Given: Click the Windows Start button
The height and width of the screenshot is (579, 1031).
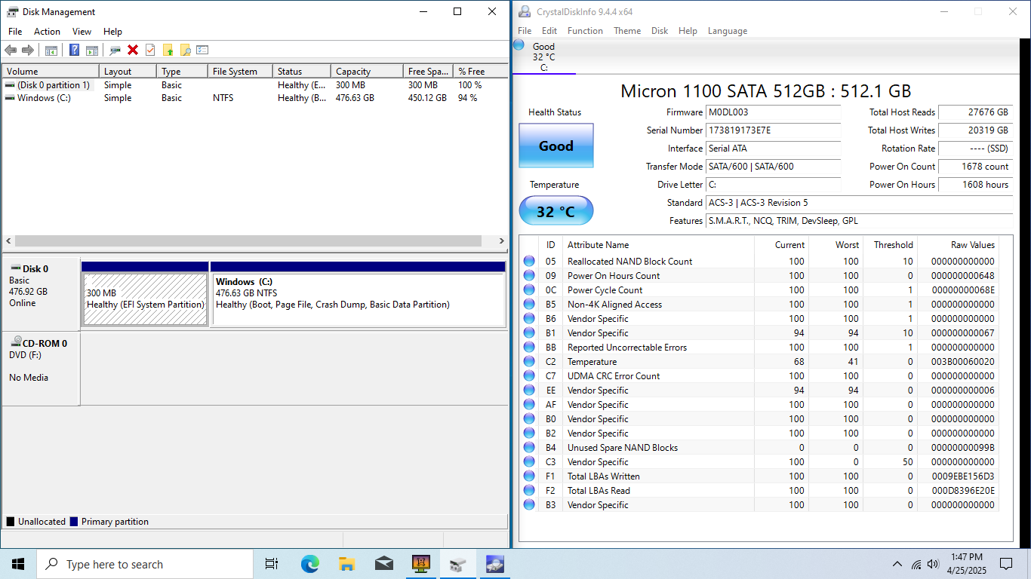Looking at the screenshot, I should 18,564.
